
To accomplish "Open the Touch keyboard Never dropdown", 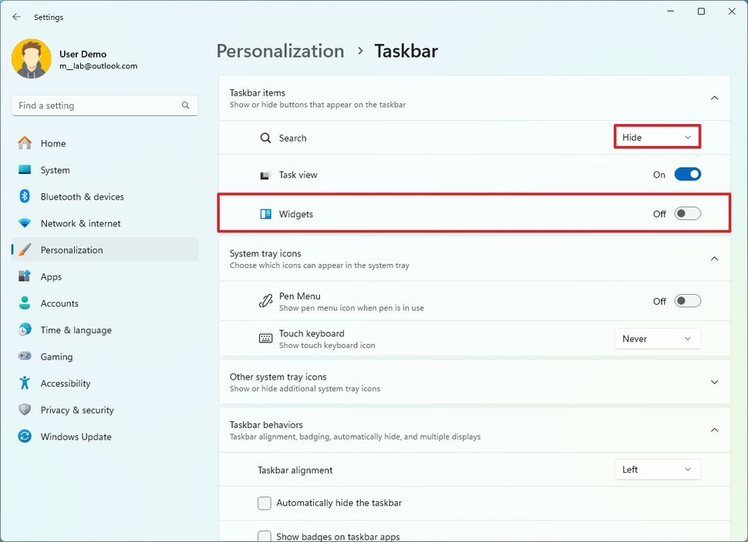I will click(x=657, y=339).
